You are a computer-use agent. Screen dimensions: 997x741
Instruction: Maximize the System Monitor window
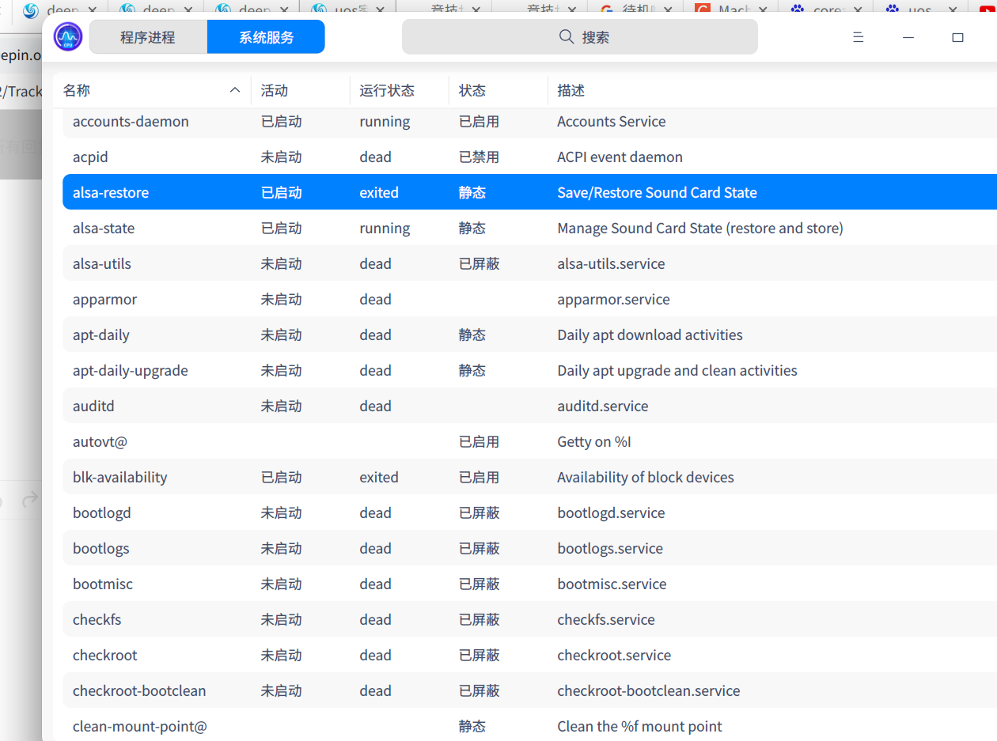[x=957, y=37]
